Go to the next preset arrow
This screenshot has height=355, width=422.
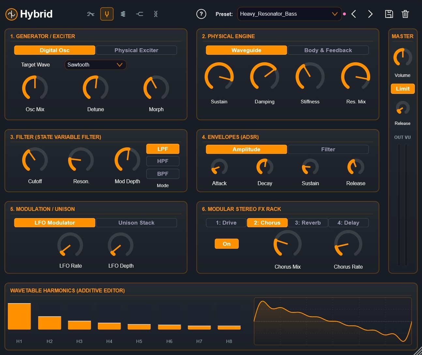point(370,14)
